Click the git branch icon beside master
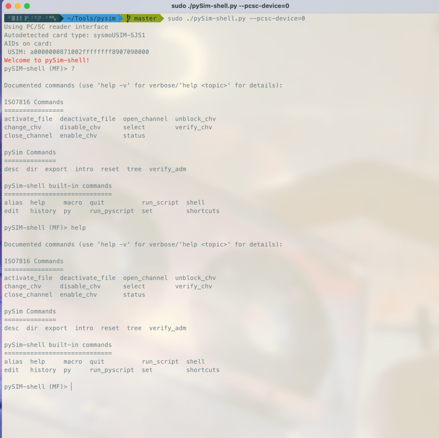439x438 pixels. pos(128,18)
